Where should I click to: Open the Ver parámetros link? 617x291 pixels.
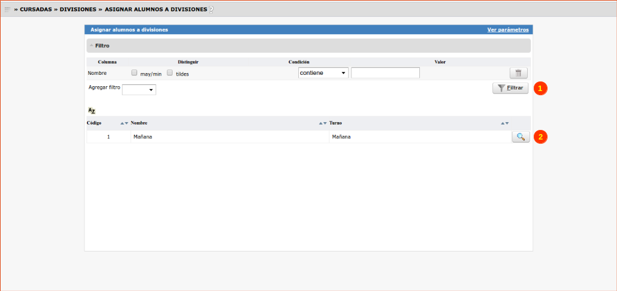(508, 29)
